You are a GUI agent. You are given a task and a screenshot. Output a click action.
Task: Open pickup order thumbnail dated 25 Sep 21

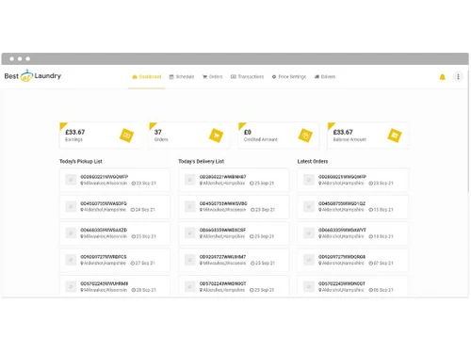(x=71, y=233)
